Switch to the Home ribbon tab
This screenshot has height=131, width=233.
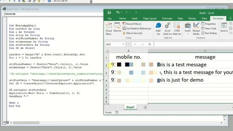[x=122, y=19]
